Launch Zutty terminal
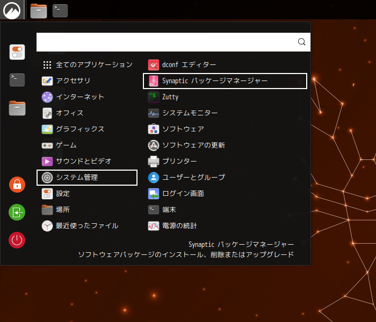Screen dimensions: 376x322 point(225,97)
